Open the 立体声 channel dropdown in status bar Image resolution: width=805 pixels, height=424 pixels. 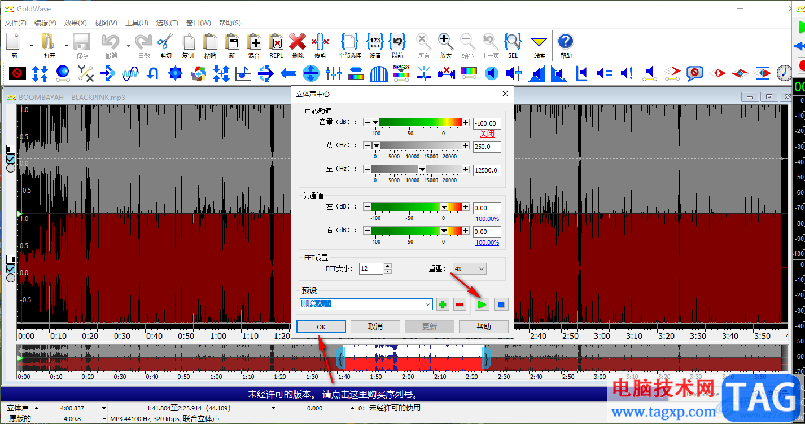37,408
